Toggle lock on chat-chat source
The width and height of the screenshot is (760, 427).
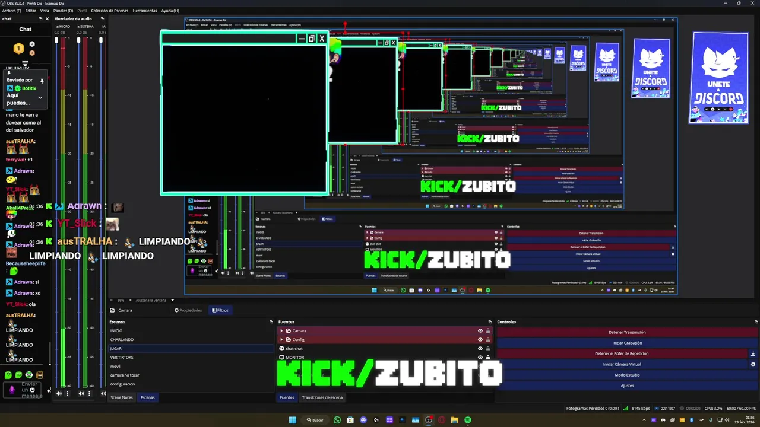pyautogui.click(x=488, y=349)
